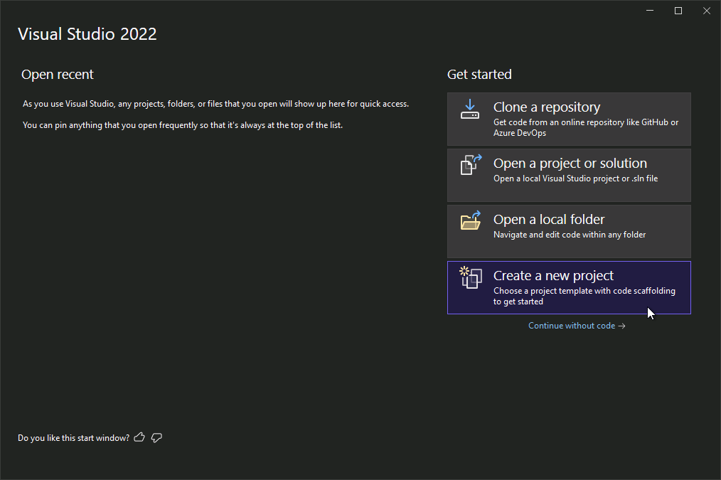
Task: Give thumbs down for the start window
Action: point(157,438)
